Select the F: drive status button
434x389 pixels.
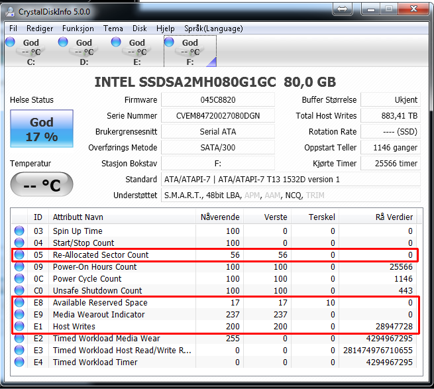tap(190, 51)
